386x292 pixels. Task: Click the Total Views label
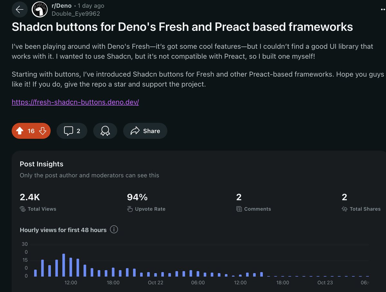42,209
